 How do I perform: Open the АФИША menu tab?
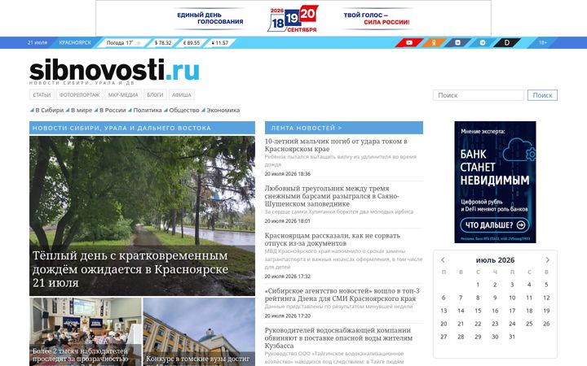point(182,95)
